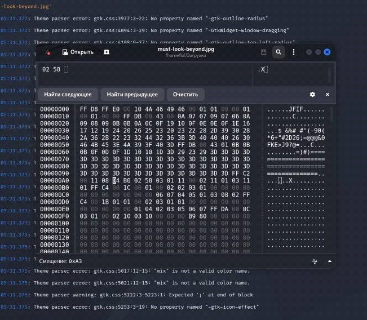Click terminal line with gtk.css:5021 error
The image size is (367, 320).
[142, 283]
